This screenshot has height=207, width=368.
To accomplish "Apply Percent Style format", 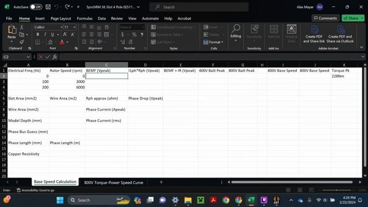I will (x=134, y=34).
